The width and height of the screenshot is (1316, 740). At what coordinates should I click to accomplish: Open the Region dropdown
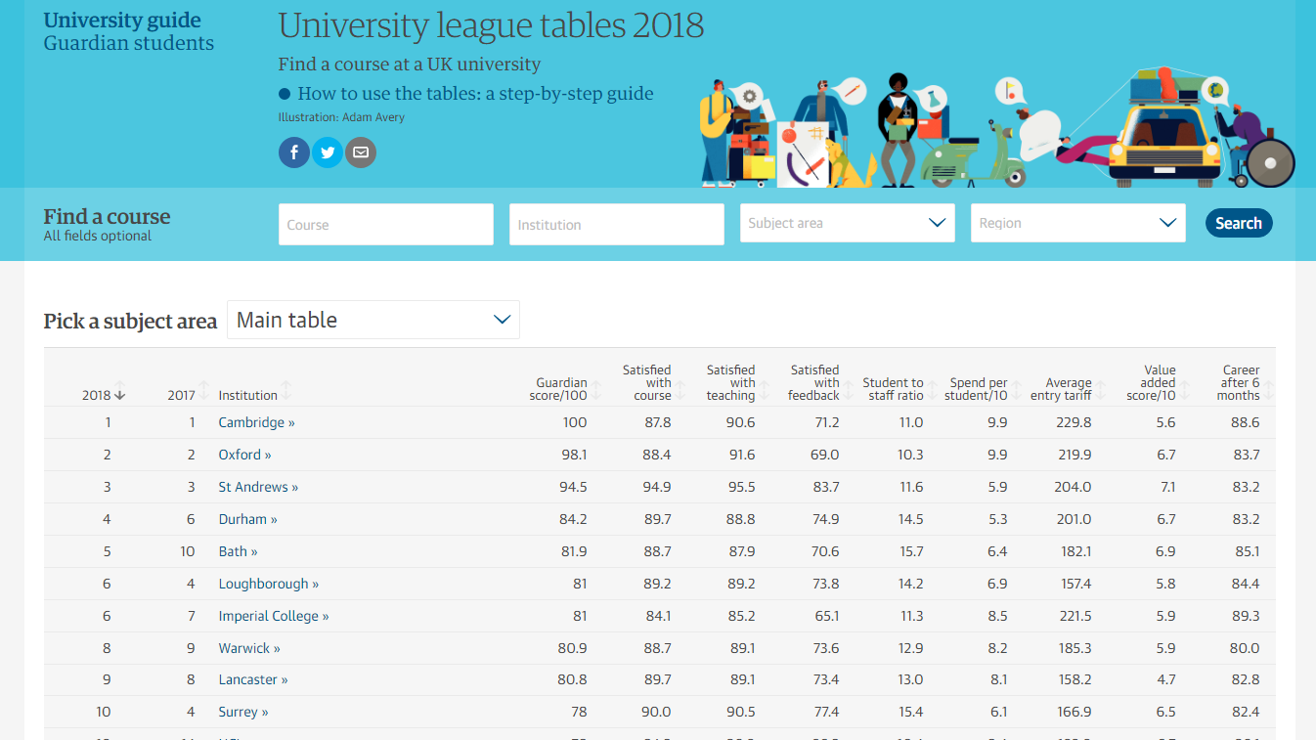1077,223
